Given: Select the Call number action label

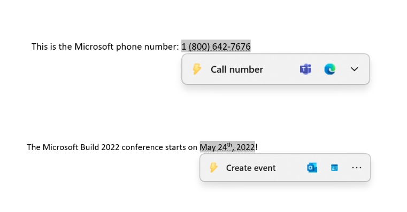Looking at the screenshot, I should pyautogui.click(x=237, y=69).
